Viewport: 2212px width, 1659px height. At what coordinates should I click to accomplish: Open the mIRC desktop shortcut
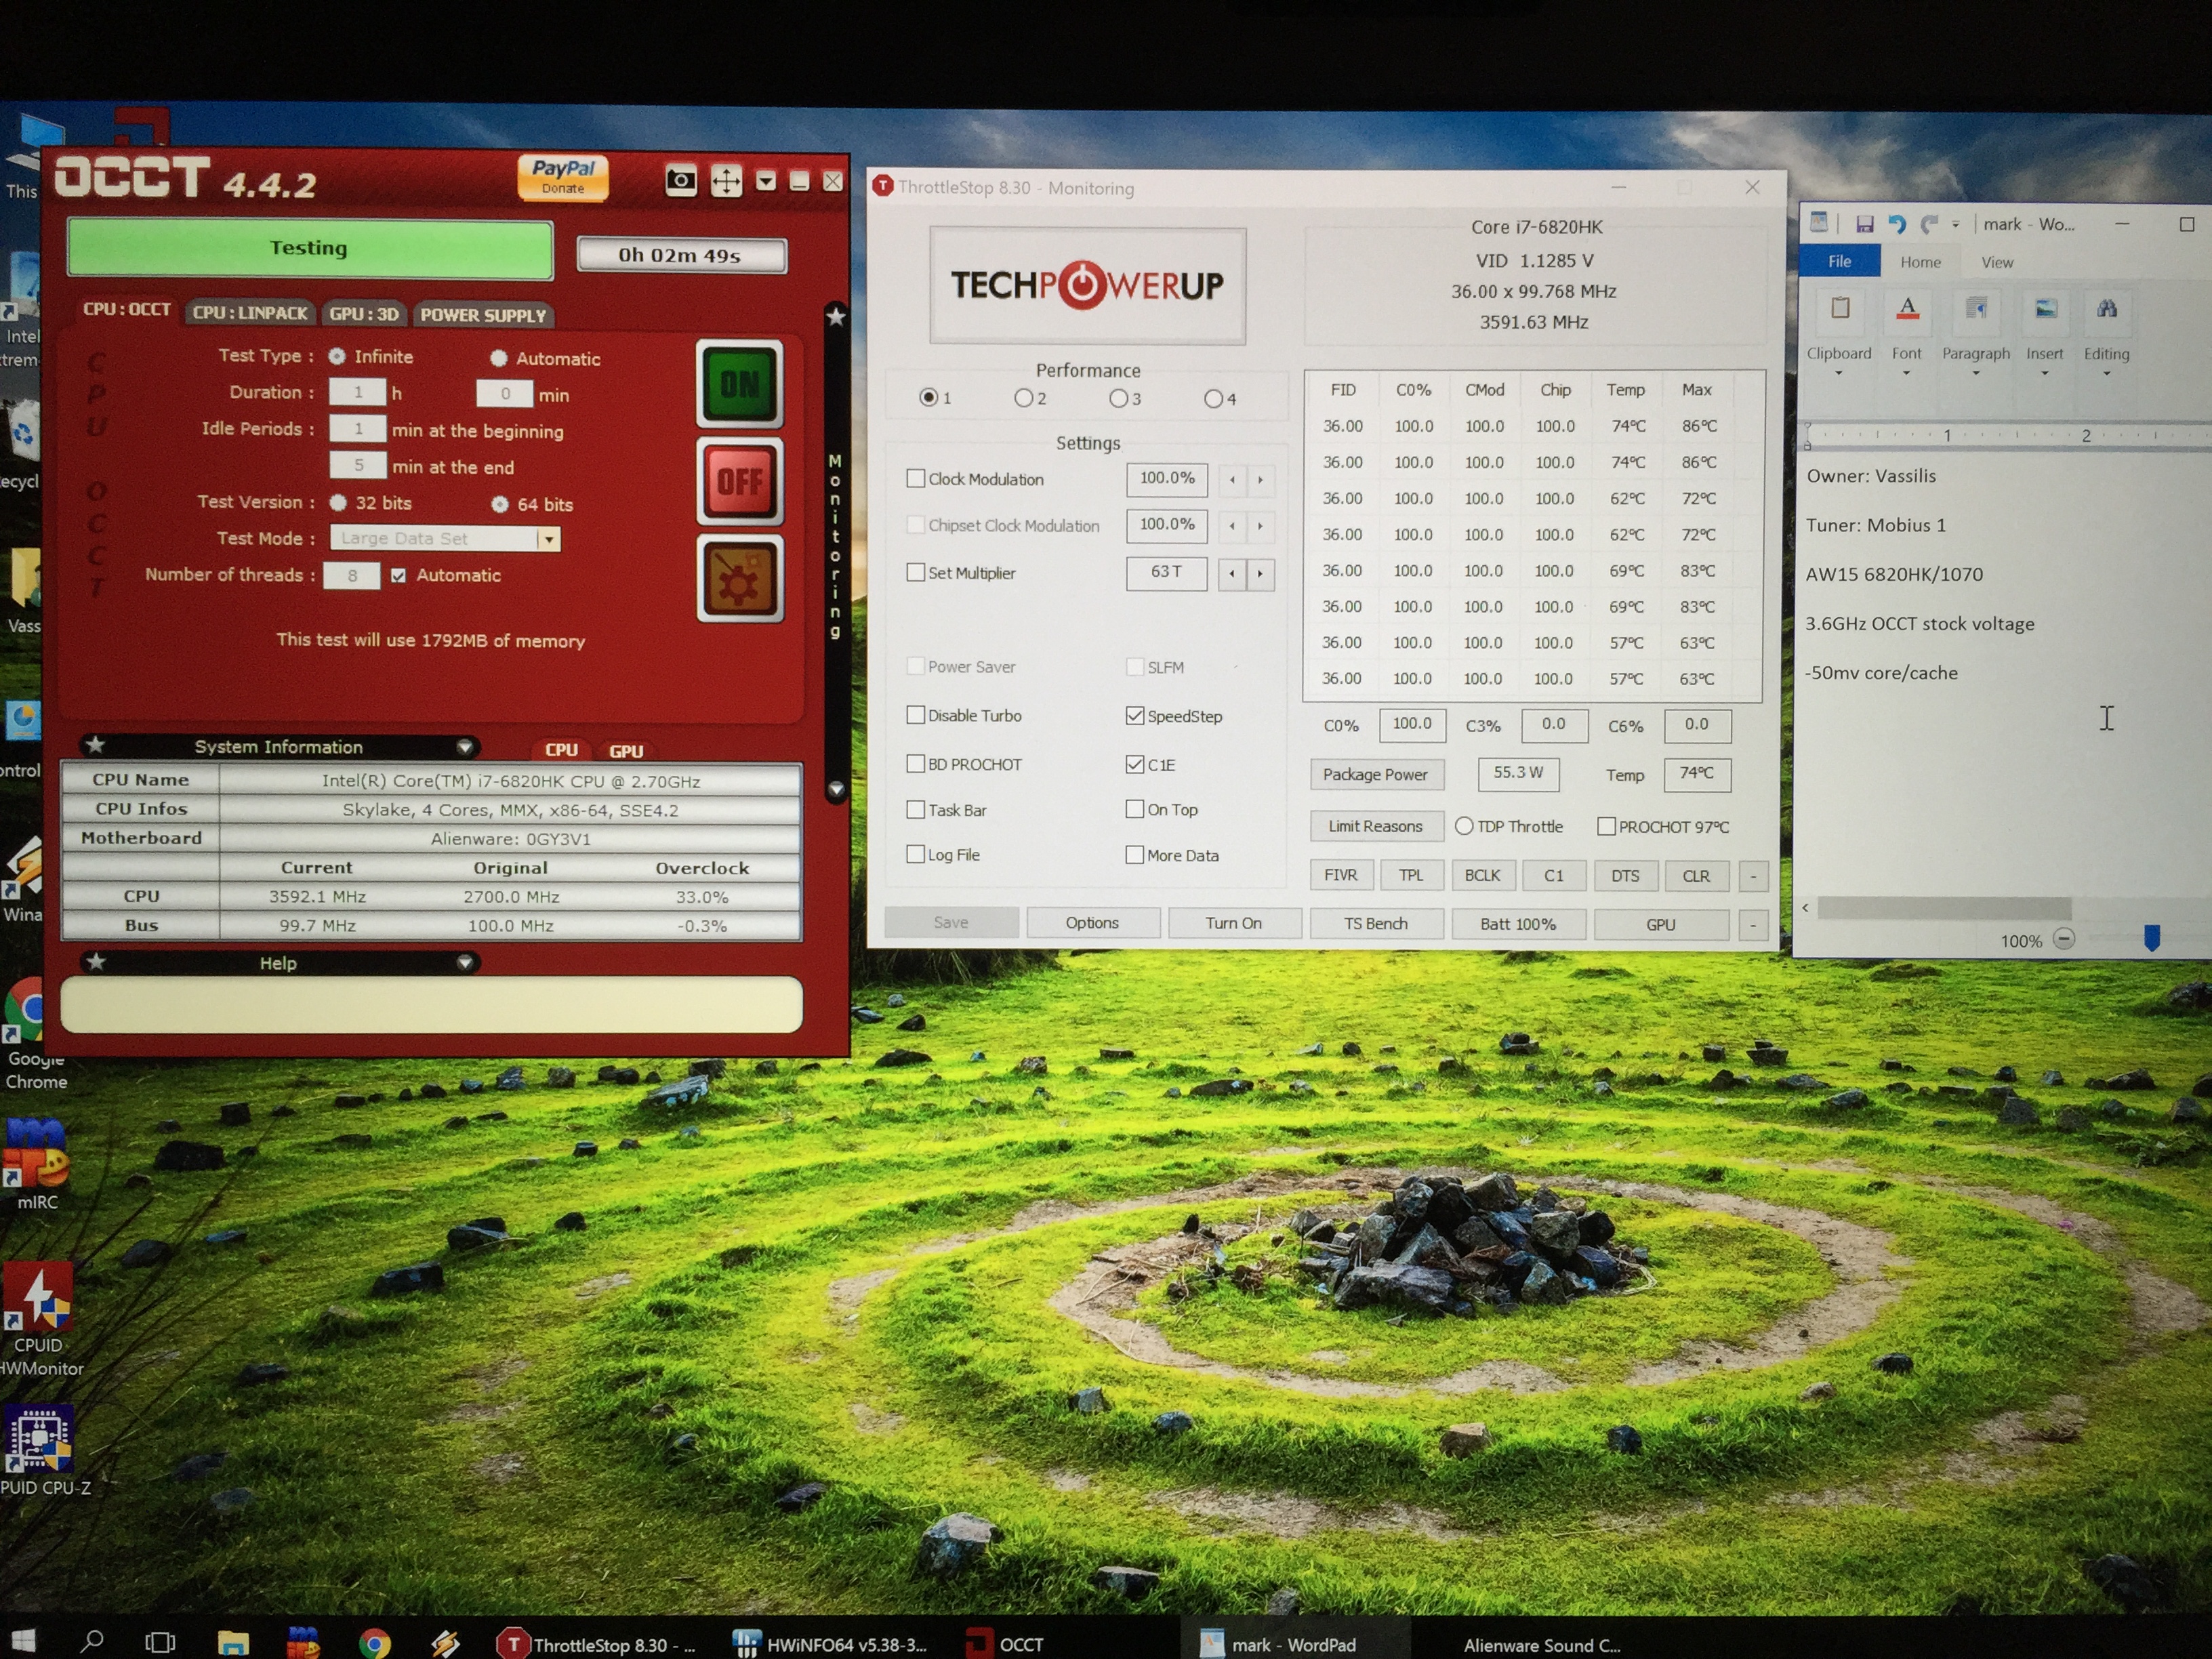tap(36, 1164)
